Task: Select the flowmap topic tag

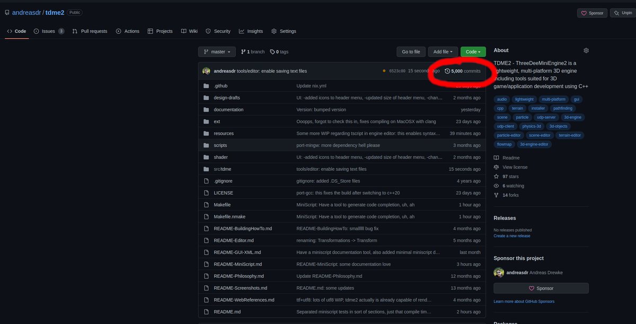Action: [x=505, y=144]
